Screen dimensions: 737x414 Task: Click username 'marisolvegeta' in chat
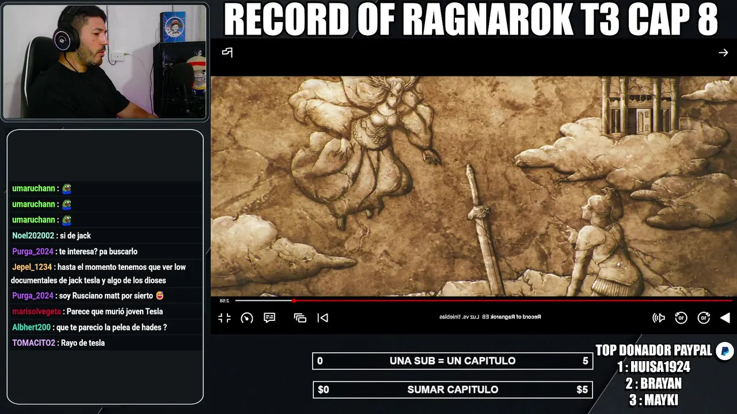(x=37, y=312)
